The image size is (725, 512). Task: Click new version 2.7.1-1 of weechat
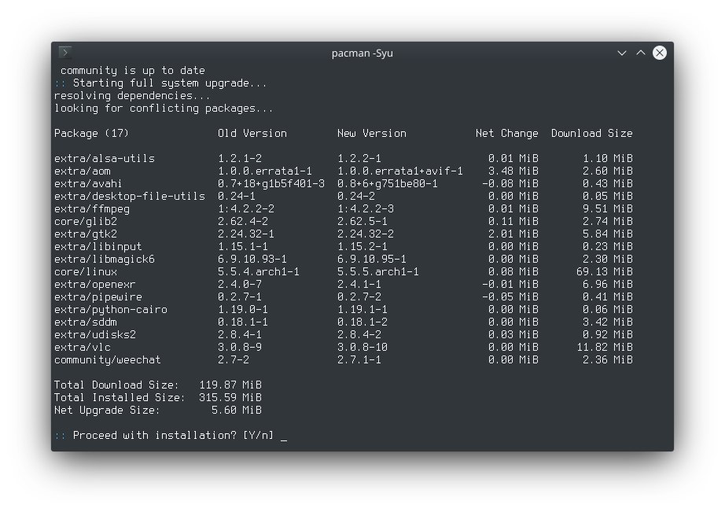click(359, 360)
